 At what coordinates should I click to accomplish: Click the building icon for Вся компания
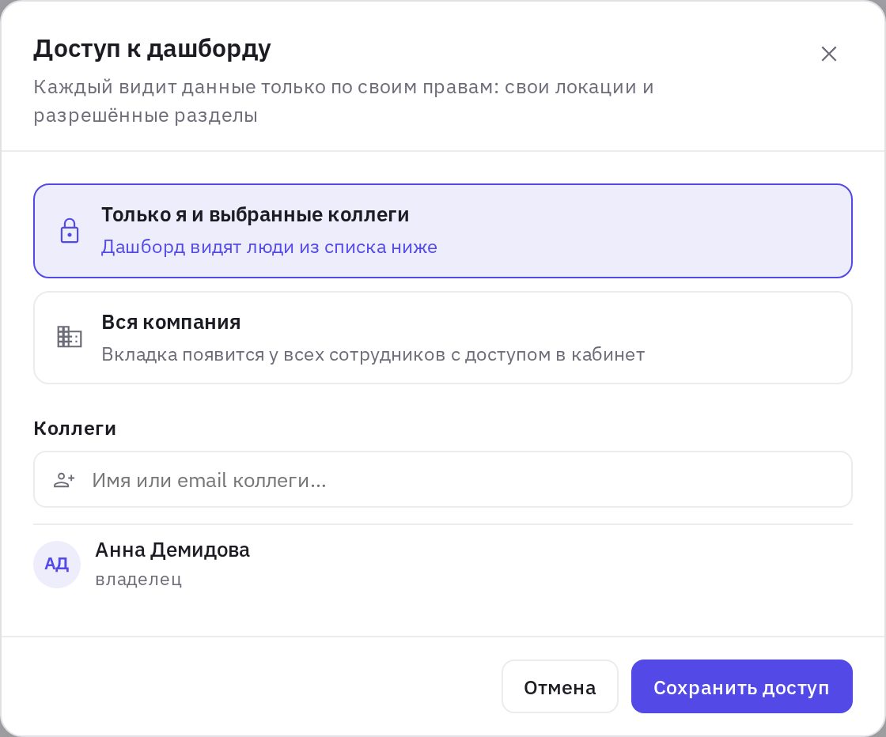tap(70, 337)
